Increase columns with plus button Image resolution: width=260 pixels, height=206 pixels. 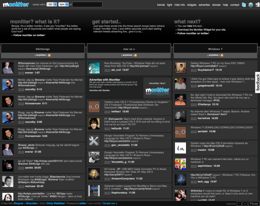click(245, 204)
